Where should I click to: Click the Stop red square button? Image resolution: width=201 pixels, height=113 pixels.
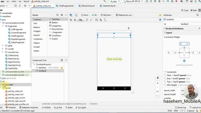[176, 1]
